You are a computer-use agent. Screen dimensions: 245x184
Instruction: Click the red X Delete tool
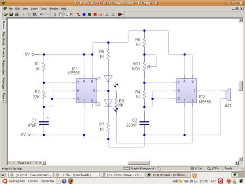click(x=72, y=14)
